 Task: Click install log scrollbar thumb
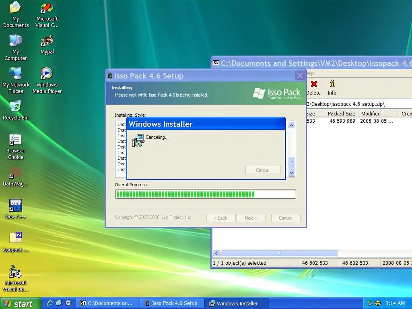(291, 163)
